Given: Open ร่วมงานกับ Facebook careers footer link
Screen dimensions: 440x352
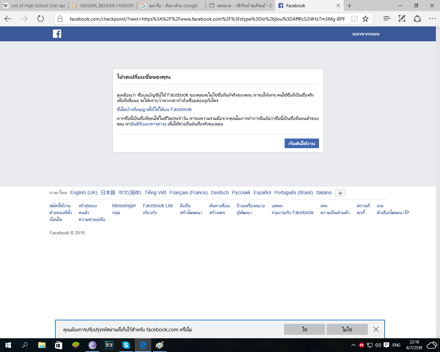Looking at the screenshot, I should (293, 212).
